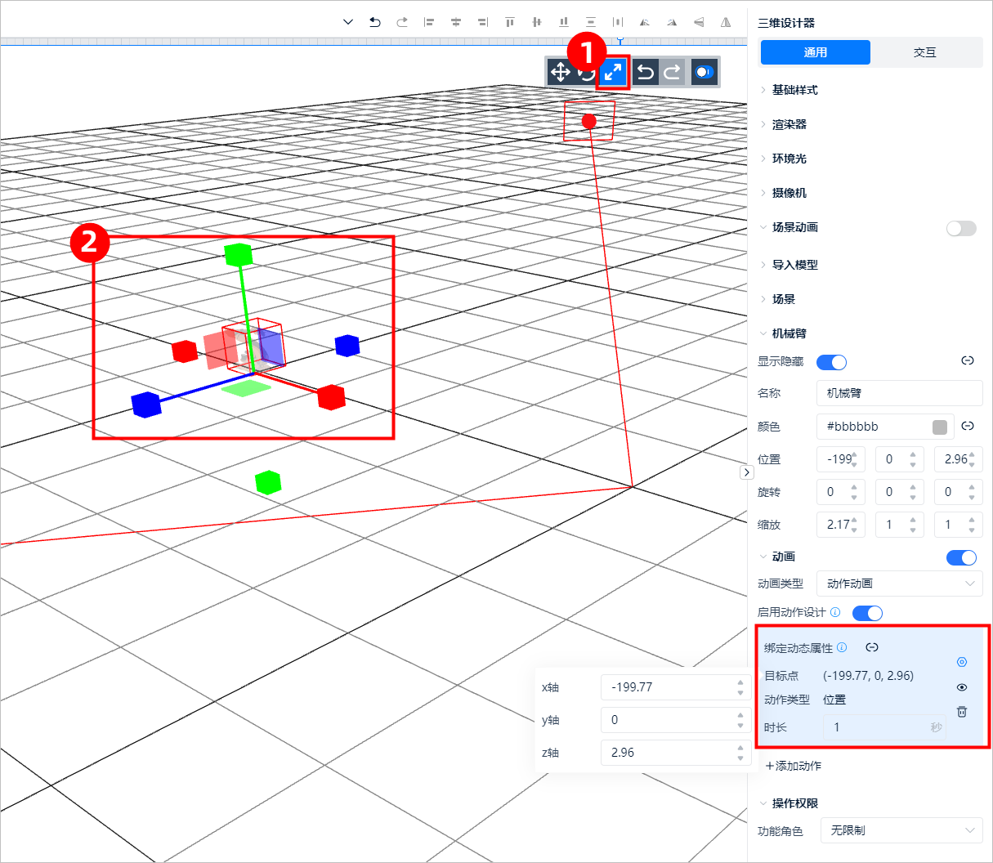
Task: Select the move gizmo tool in viewport
Action: click(560, 72)
